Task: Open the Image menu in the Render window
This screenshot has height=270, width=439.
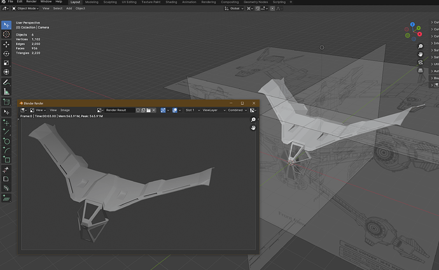Action: click(x=65, y=110)
